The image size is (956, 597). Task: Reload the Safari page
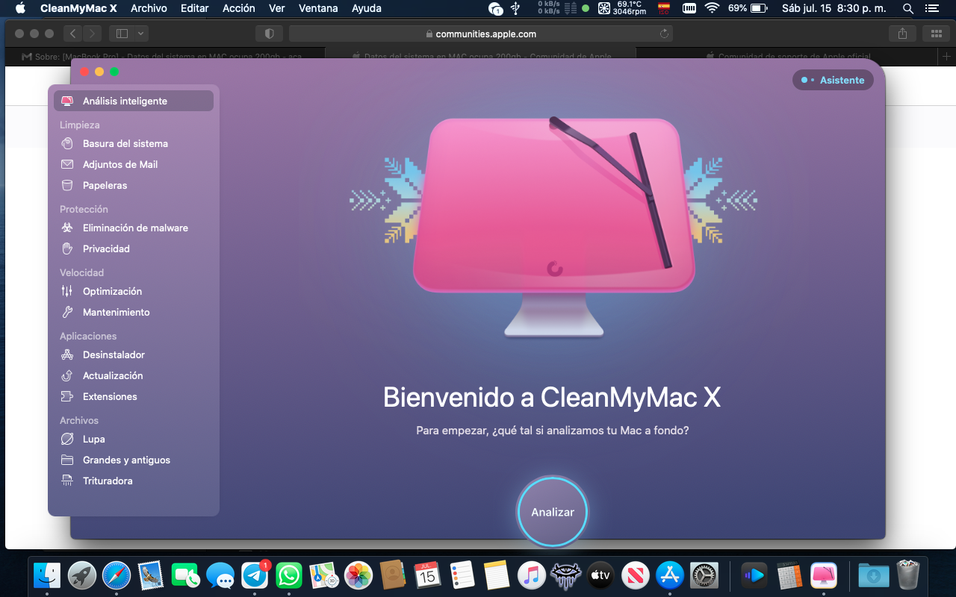pos(664,34)
